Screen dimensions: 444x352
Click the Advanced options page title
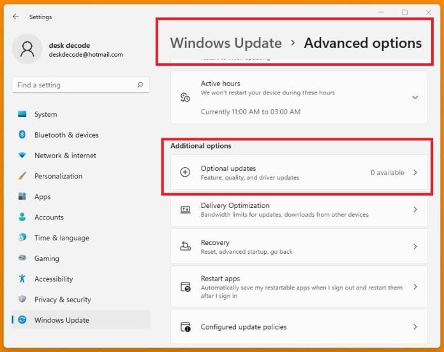coord(363,43)
